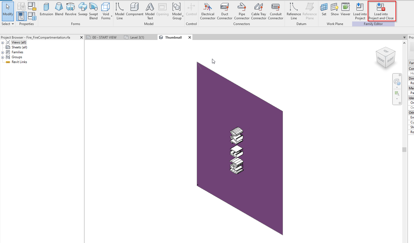Toggle the Properties palette button
This screenshot has width=414, height=243.
(21, 16)
